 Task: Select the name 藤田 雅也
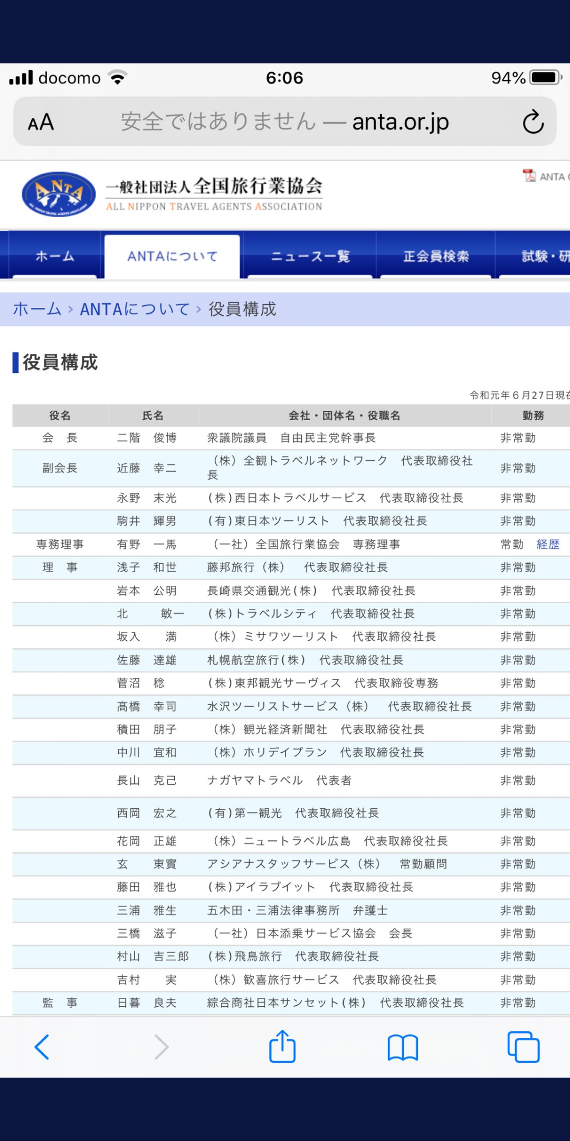(x=147, y=887)
